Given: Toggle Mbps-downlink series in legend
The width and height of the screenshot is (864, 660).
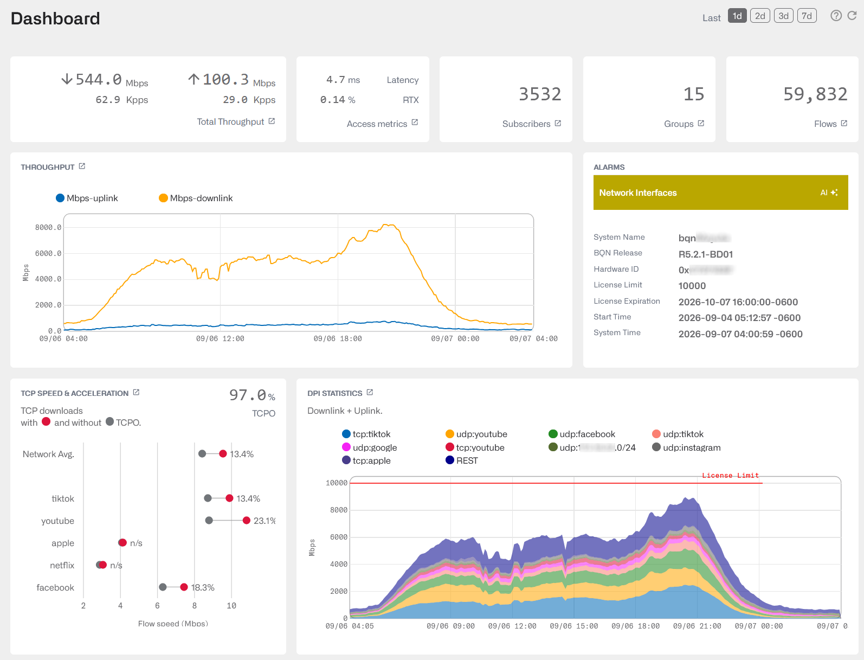Looking at the screenshot, I should [196, 198].
